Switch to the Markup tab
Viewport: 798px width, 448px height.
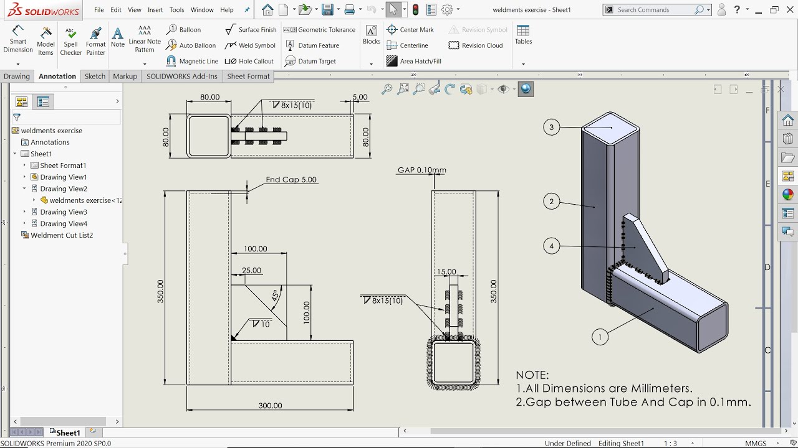coord(125,76)
